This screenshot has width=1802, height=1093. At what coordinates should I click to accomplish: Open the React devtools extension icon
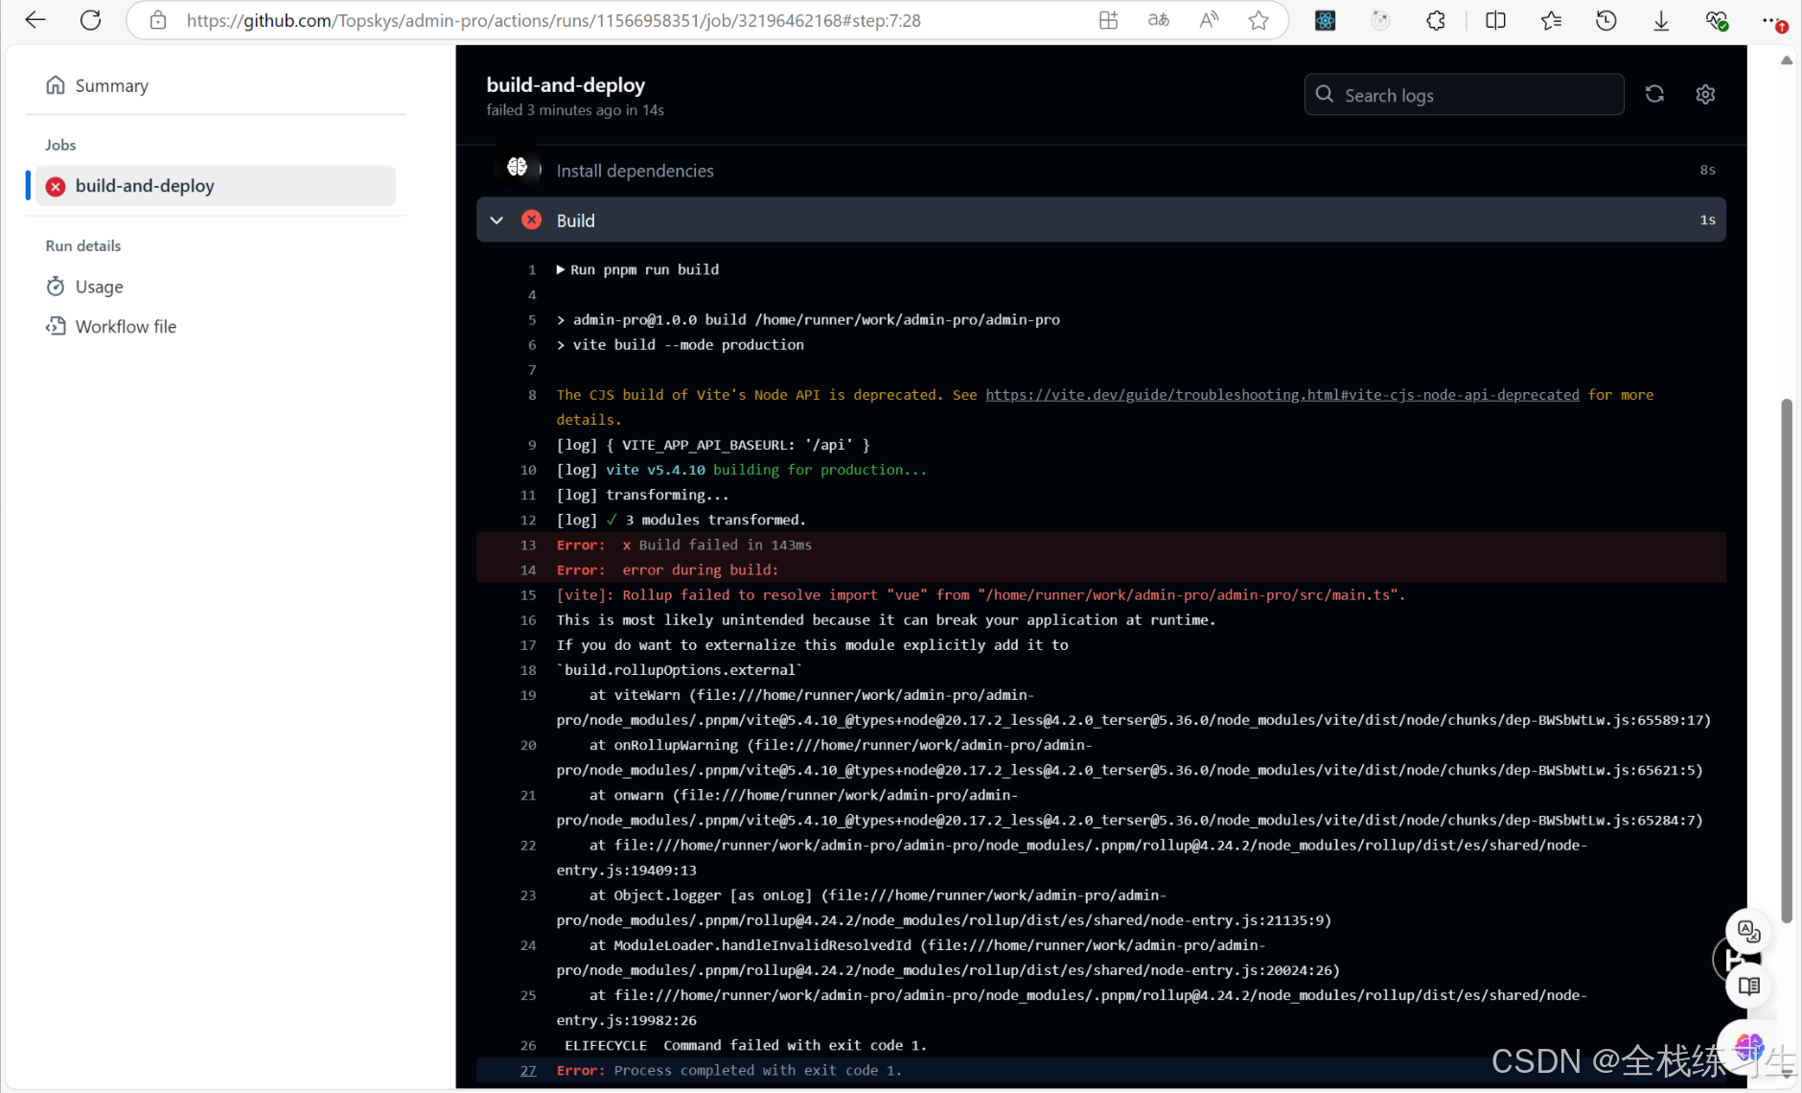(x=1326, y=20)
